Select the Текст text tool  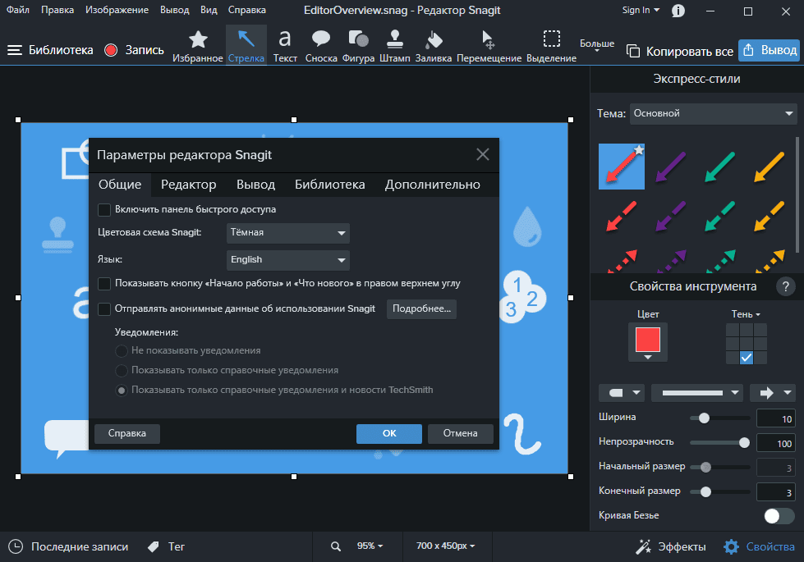[285, 44]
